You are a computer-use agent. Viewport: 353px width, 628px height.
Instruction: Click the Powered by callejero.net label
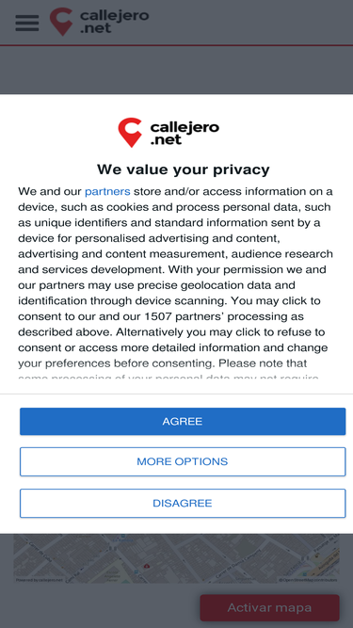(40, 580)
